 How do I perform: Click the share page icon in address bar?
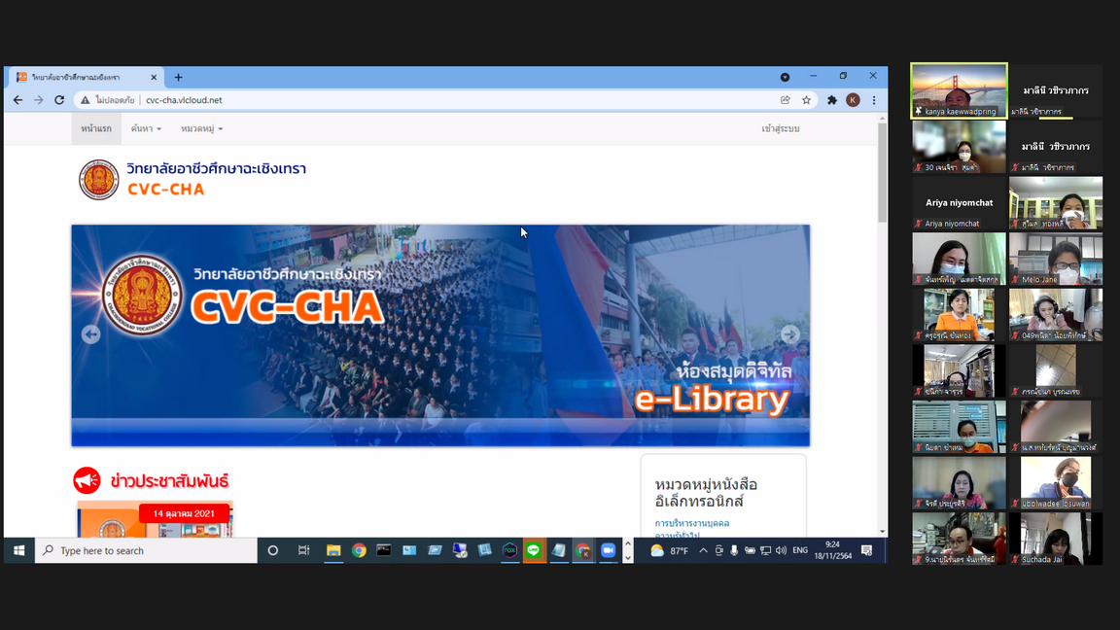click(x=785, y=100)
